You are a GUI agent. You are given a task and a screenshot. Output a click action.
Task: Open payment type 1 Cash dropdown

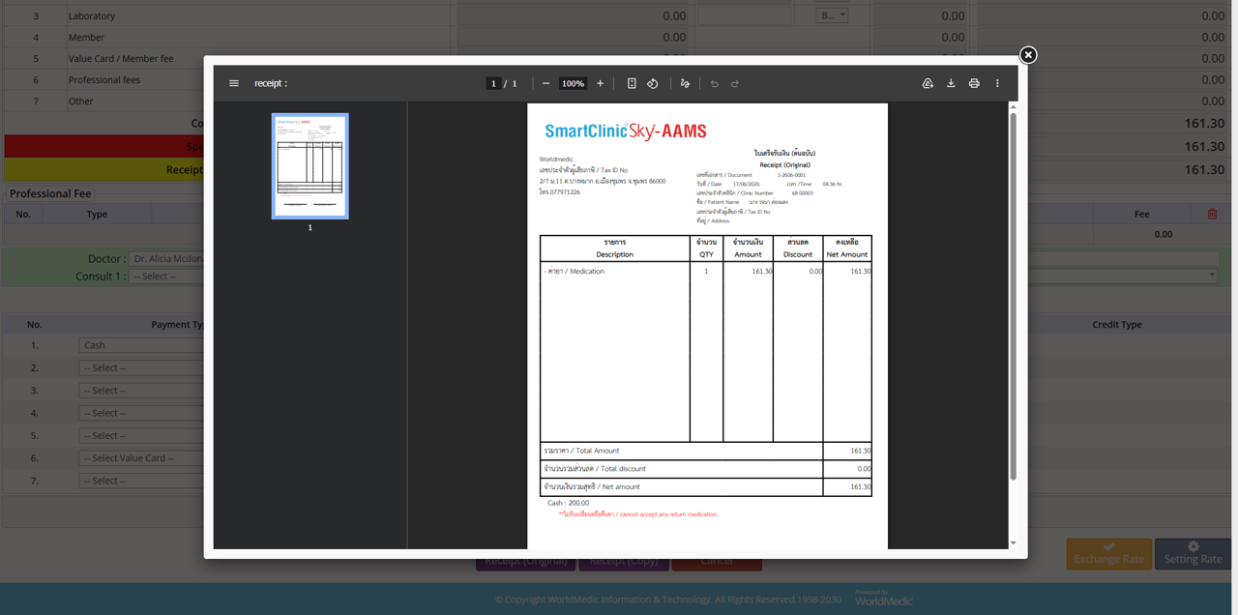[141, 345]
